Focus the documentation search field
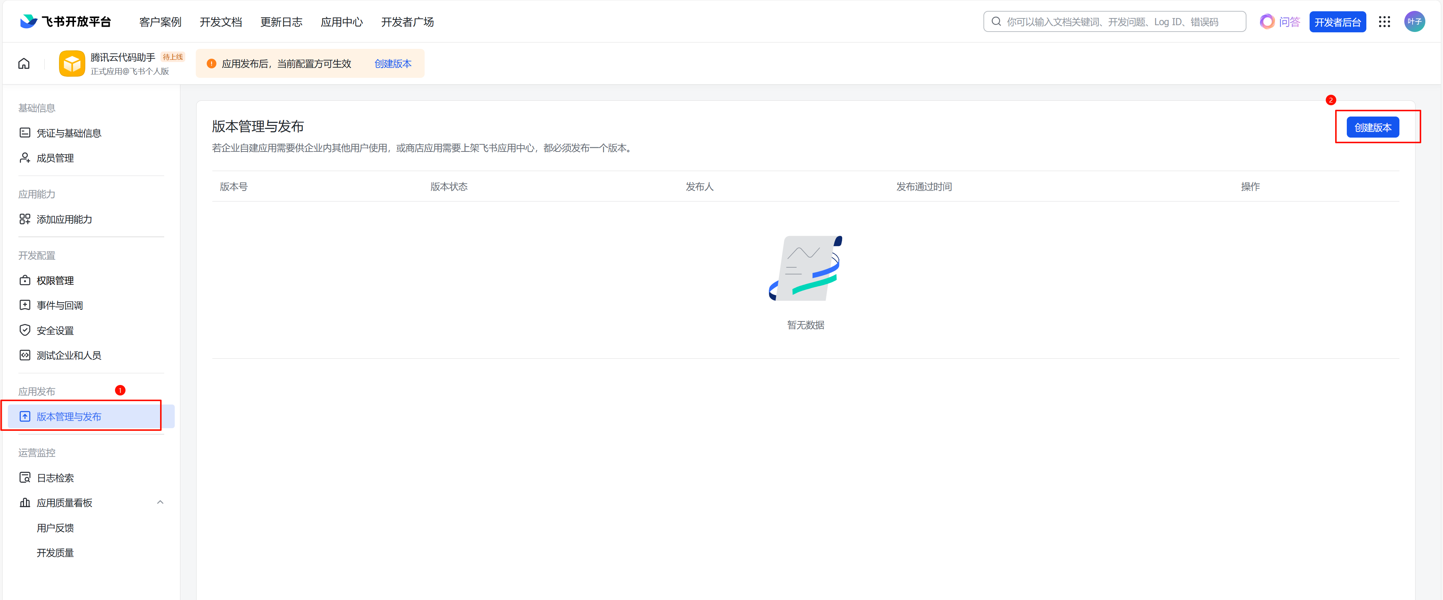Viewport: 1443px width, 600px height. (1115, 21)
